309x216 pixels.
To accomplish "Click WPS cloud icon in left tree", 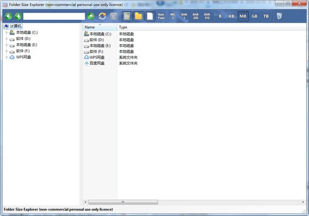I will (12, 57).
